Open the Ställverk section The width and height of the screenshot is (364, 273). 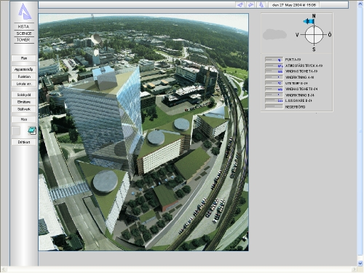(24, 109)
